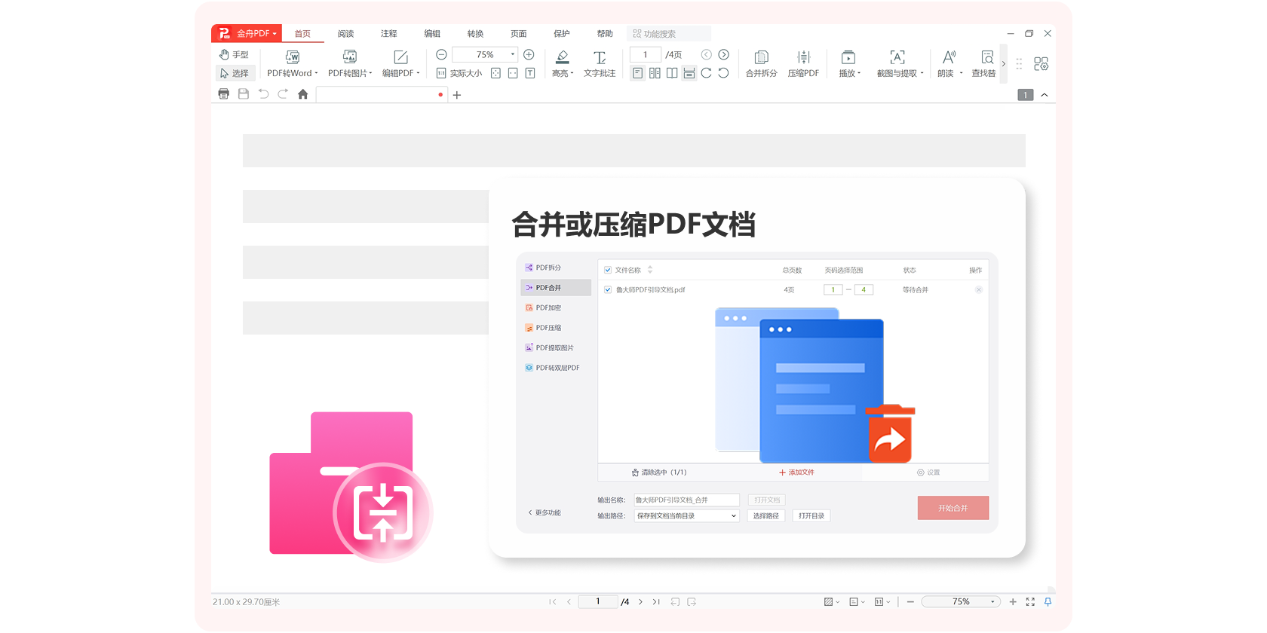
Task: Open status bar 75% zoom dropdown
Action: (x=992, y=601)
